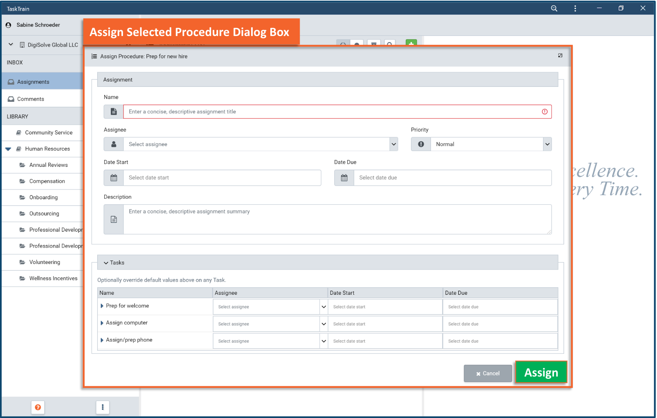657x418 pixels.
Task: Expand the Assign computer task row
Action: 102,323
